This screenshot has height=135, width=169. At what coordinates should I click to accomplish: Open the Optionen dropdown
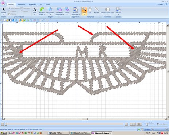[x=161, y=4]
